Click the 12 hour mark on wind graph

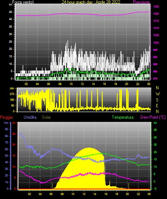[x=82, y=84]
